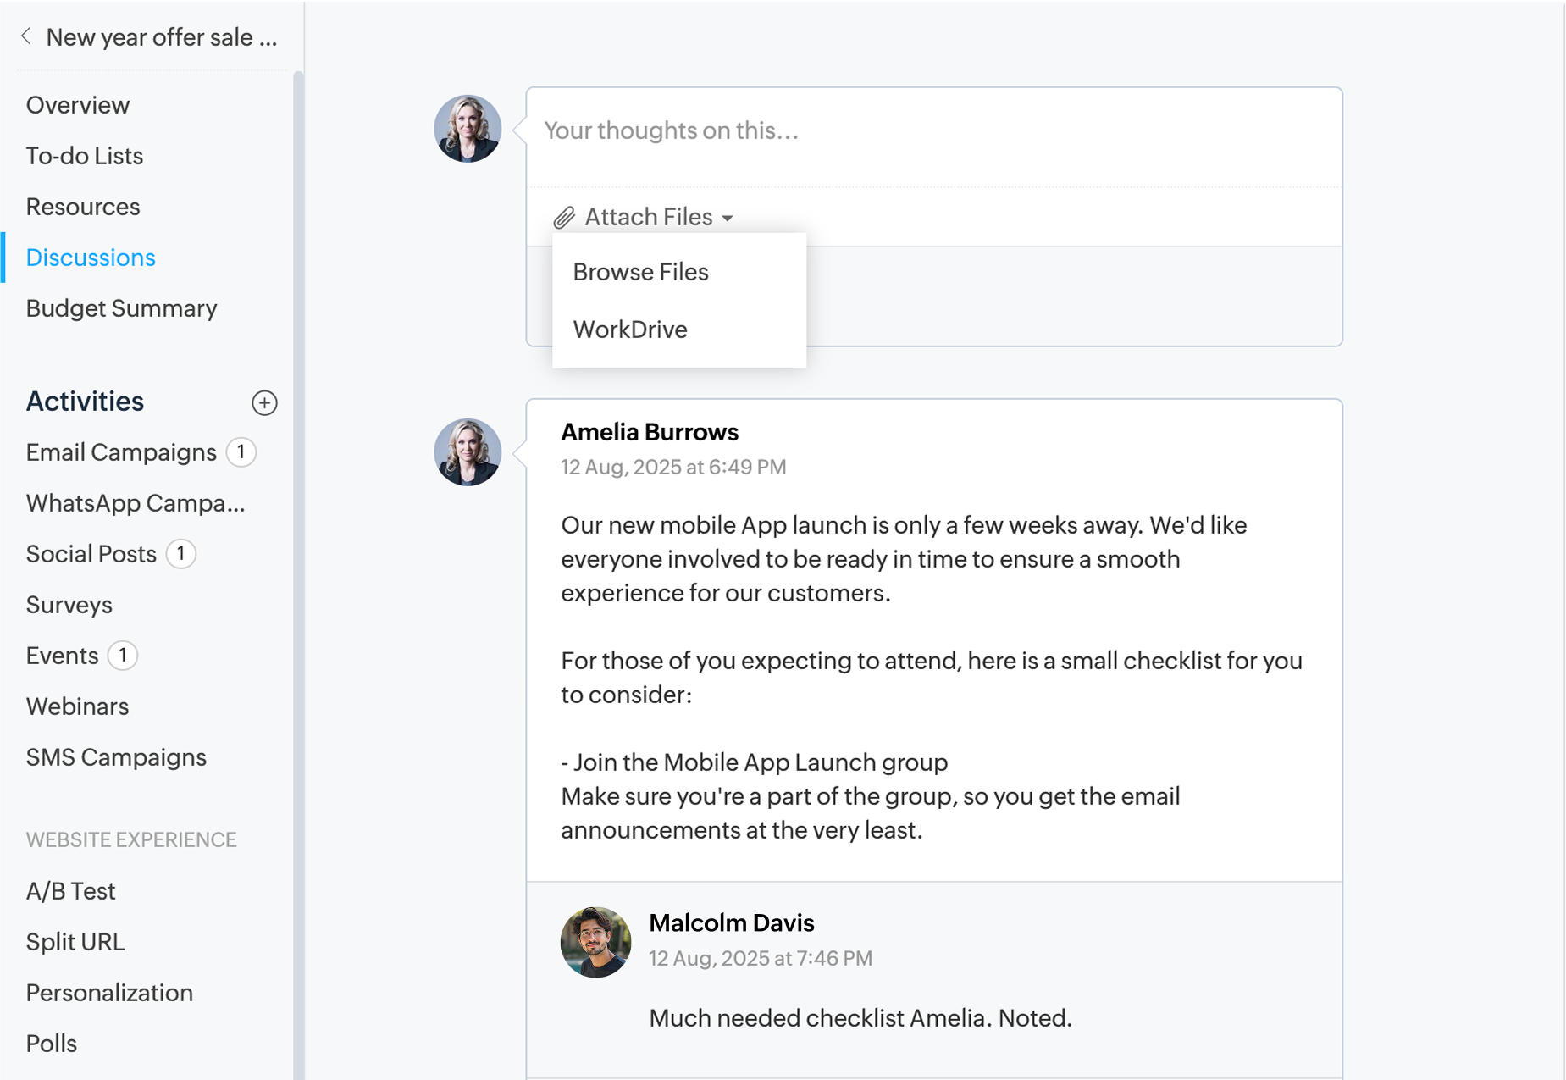This screenshot has width=1566, height=1080.
Task: Click your avatar next to comment box
Action: coord(468,129)
